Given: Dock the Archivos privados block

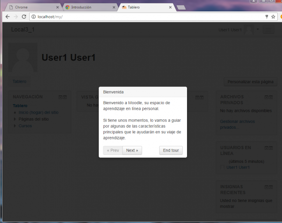Looking at the screenshot, I should click(271, 97).
